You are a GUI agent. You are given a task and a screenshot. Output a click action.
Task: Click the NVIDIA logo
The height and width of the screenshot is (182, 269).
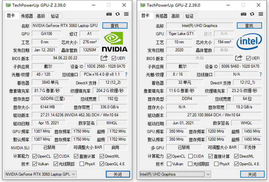(x=115, y=42)
